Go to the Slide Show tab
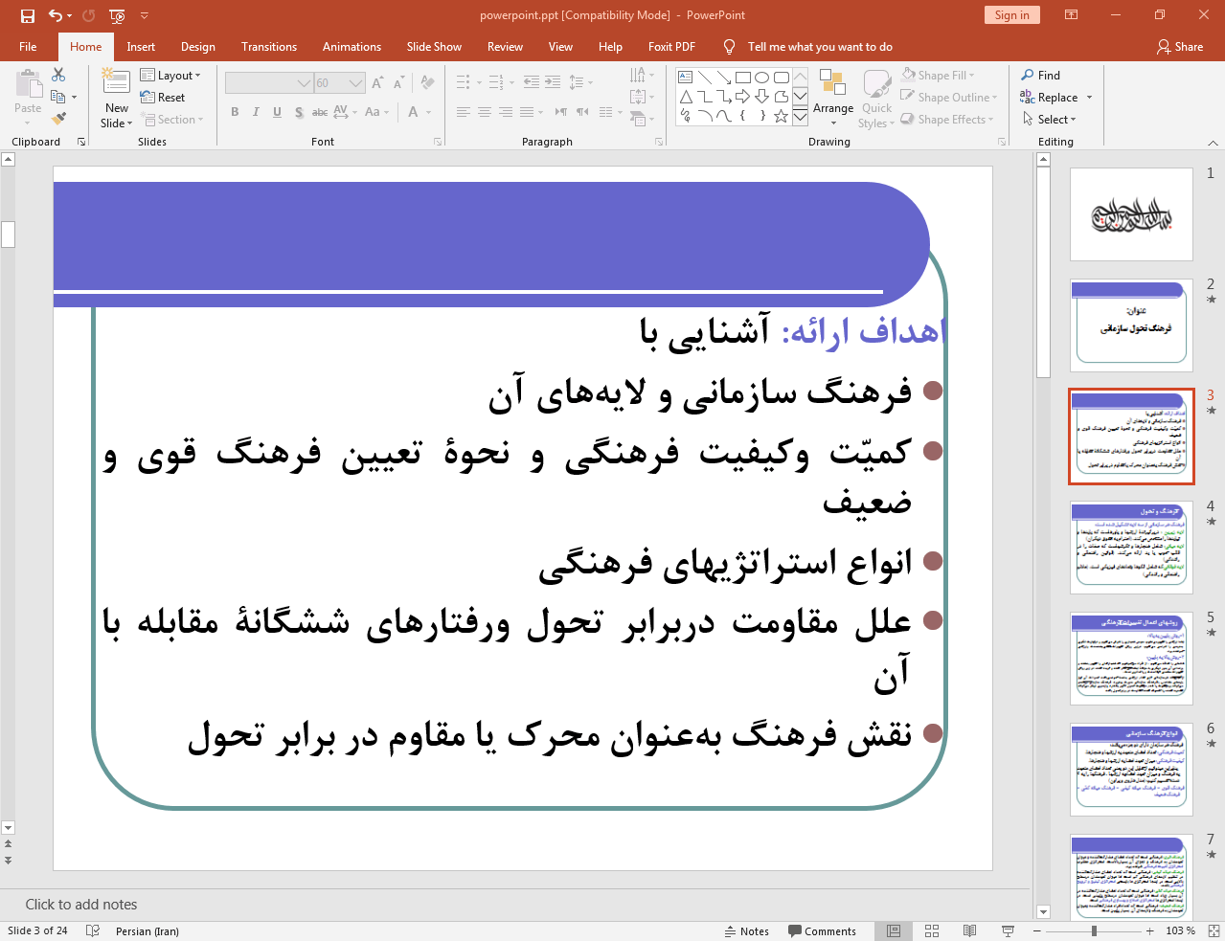The width and height of the screenshot is (1225, 941). (x=434, y=46)
